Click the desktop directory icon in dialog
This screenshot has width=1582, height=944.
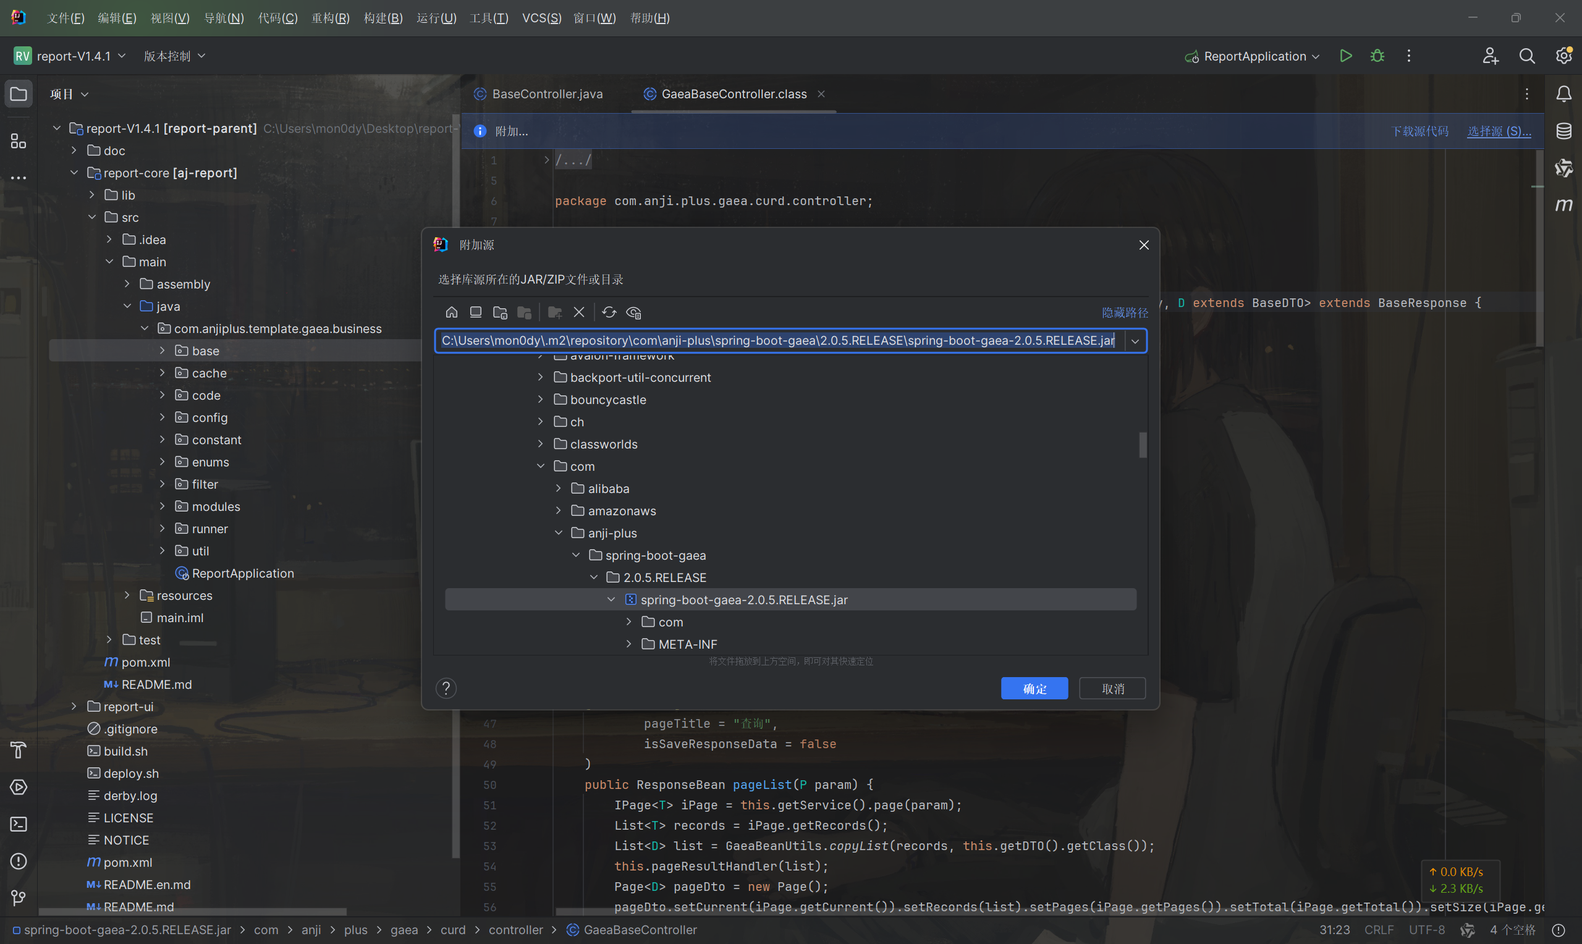point(475,312)
